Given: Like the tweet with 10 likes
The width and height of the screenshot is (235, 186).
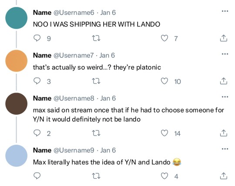Looking at the screenshot, I should pyautogui.click(x=164, y=81).
